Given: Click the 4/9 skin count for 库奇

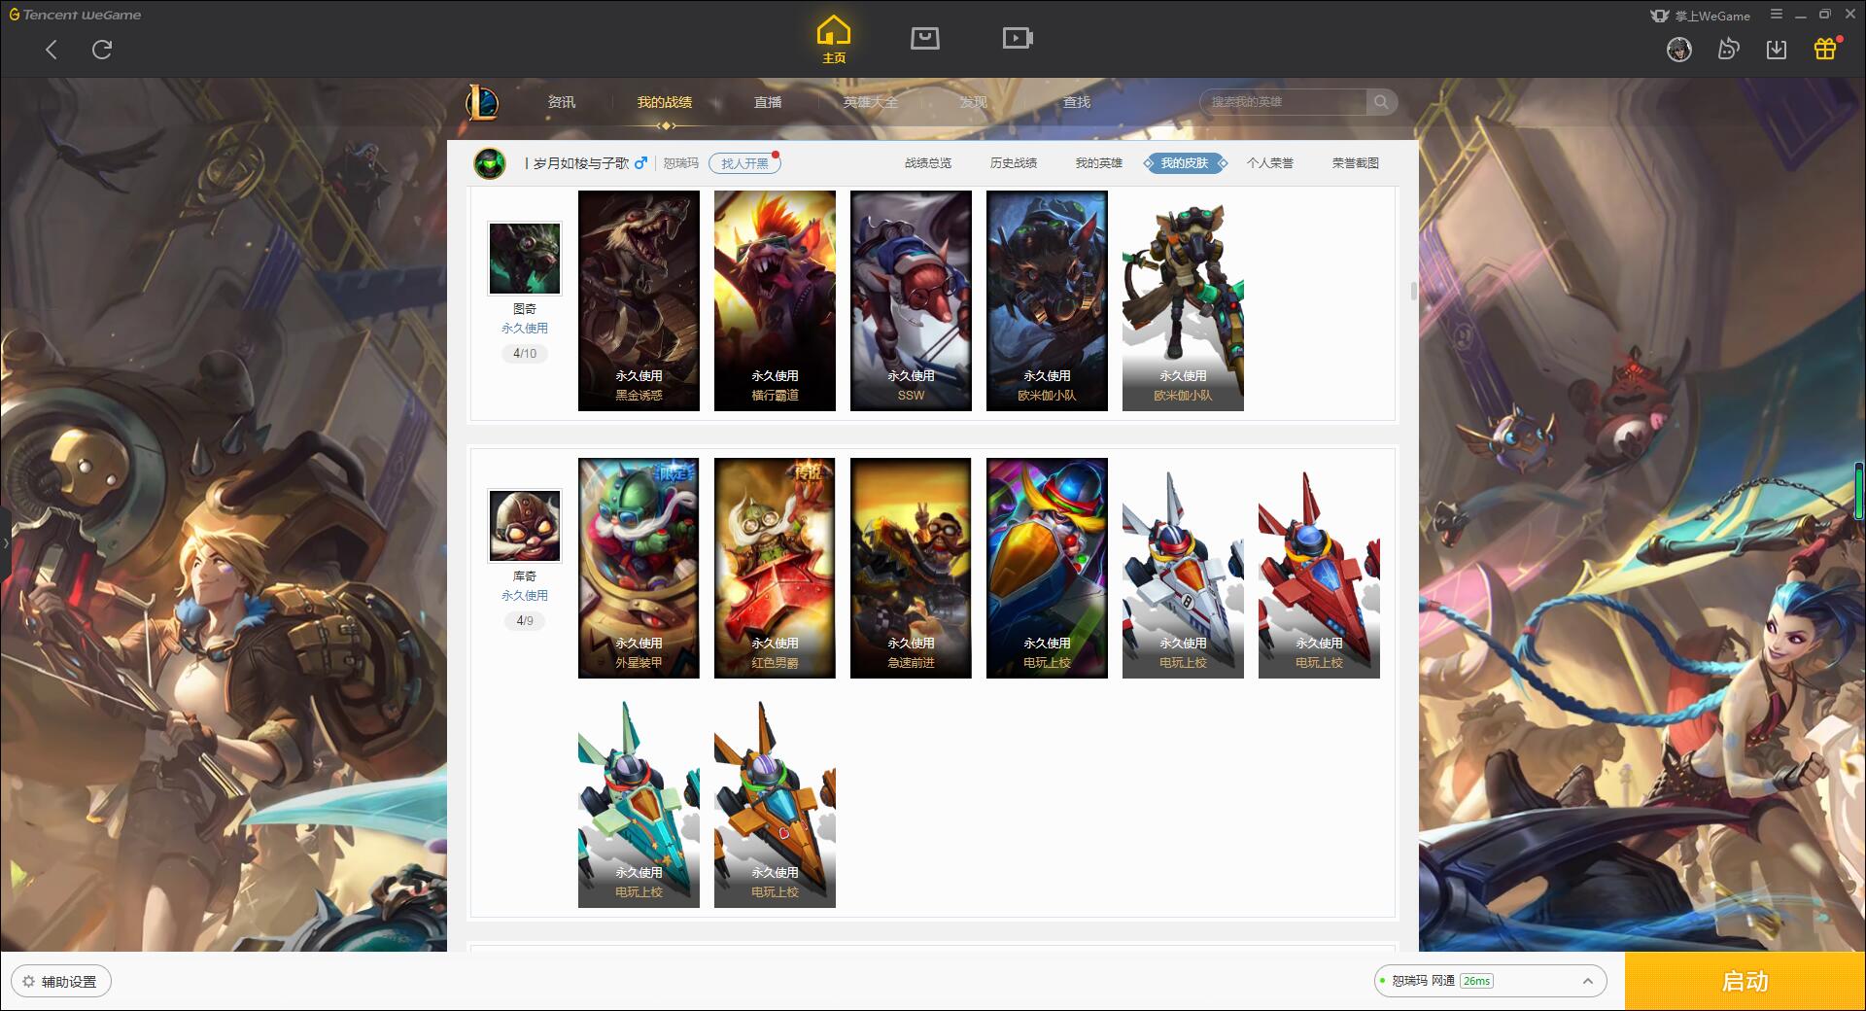Looking at the screenshot, I should click(525, 621).
